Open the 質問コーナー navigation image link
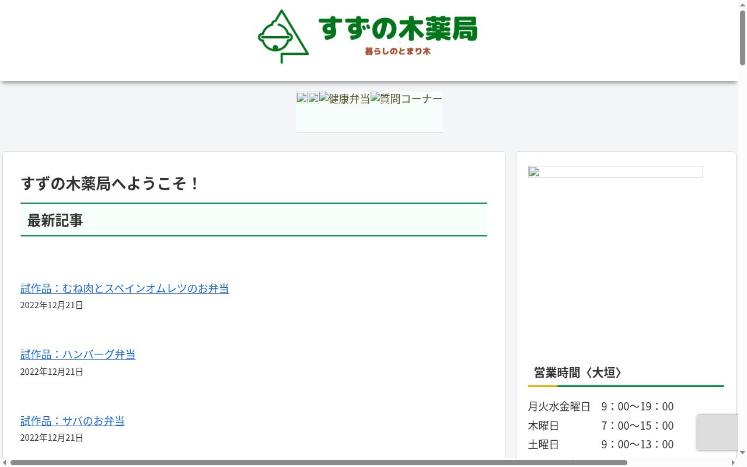This screenshot has width=747, height=467. click(406, 99)
